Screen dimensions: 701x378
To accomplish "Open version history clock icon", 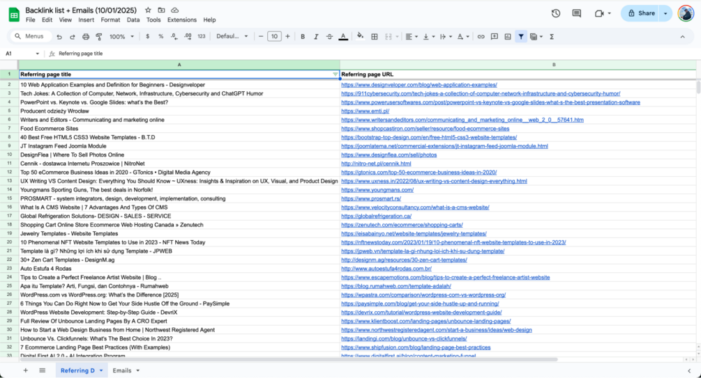I will coord(556,13).
